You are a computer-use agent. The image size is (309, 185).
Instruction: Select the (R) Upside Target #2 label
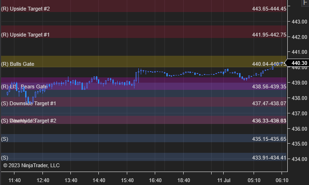26,9
